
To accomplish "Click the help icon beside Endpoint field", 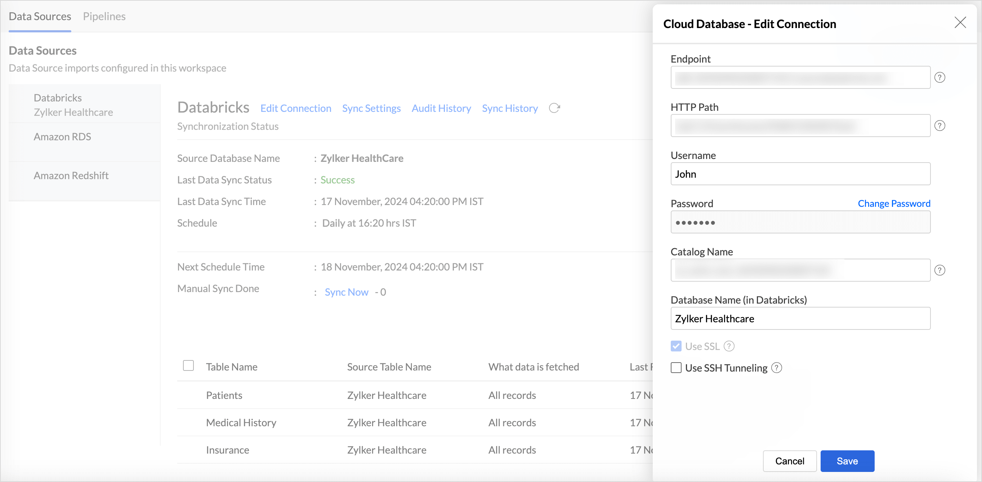I will click(940, 78).
